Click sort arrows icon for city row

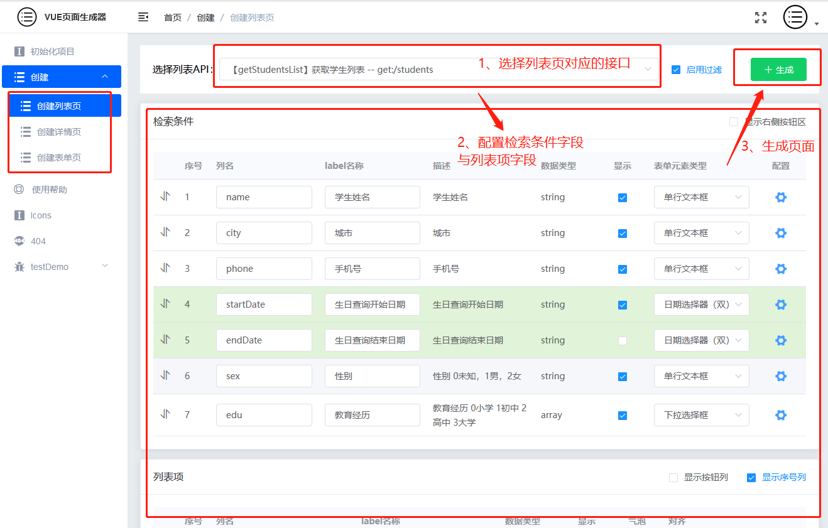tap(165, 232)
